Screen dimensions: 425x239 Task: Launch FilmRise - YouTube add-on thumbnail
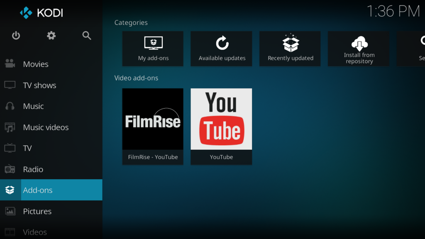(153, 119)
